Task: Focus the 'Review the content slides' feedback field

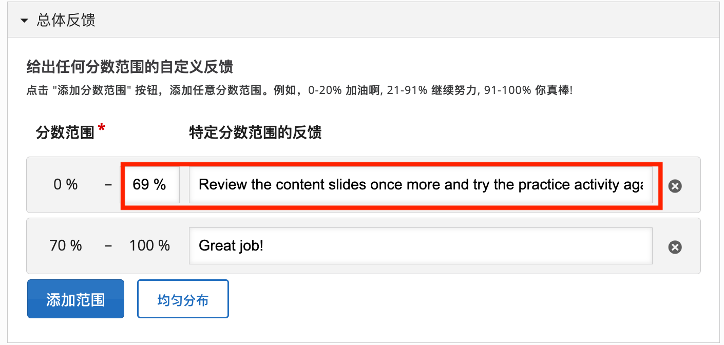Action: 420,185
